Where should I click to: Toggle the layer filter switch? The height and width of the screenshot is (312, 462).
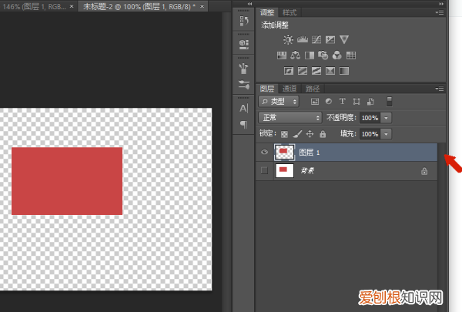[x=389, y=101]
